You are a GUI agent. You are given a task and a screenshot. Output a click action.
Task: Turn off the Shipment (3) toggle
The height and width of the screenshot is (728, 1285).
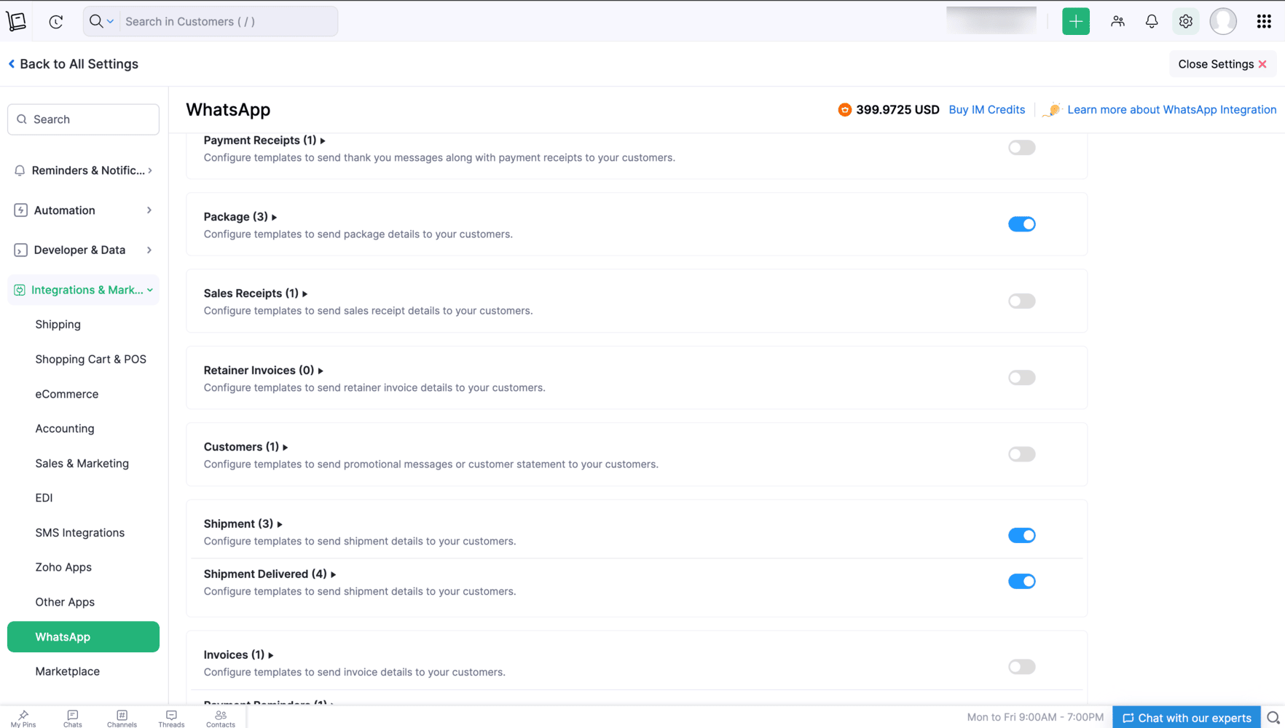tap(1021, 536)
